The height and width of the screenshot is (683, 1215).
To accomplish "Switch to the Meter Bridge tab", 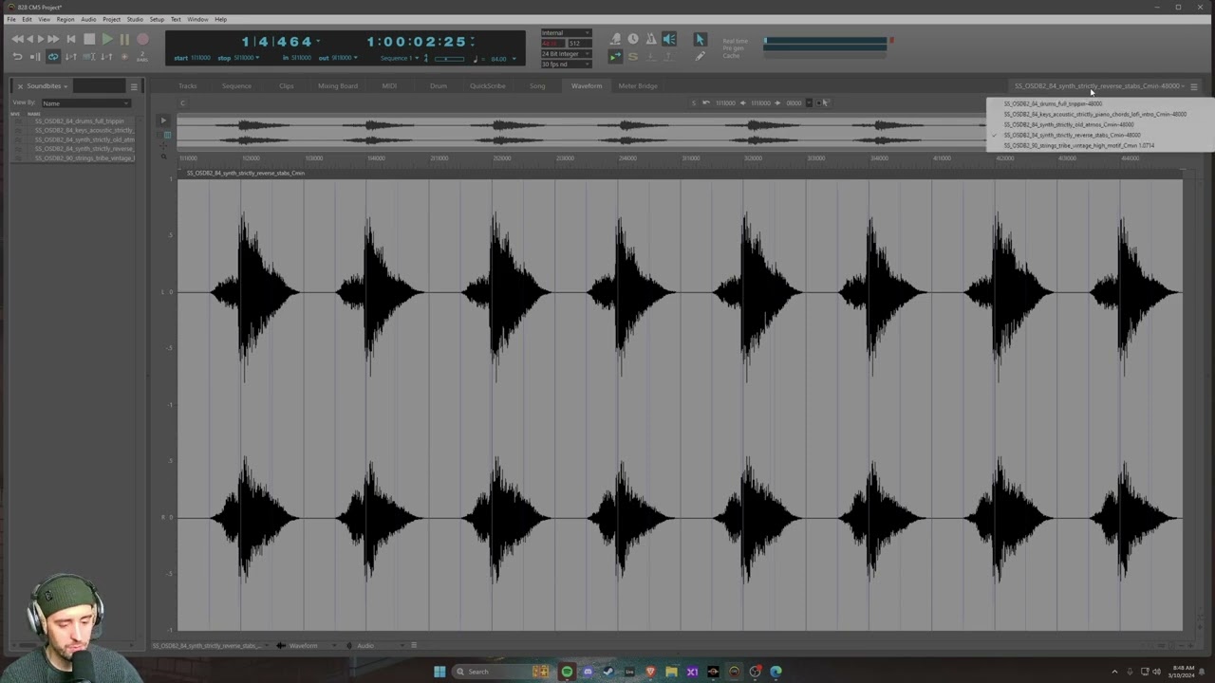I will click(x=638, y=86).
